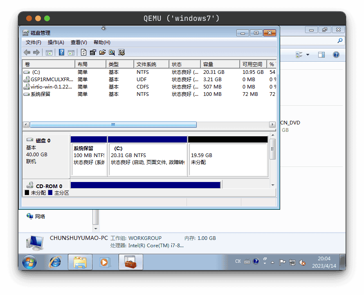Click the up arrow of disk pane scrollbar

pyautogui.click(x=273, y=135)
